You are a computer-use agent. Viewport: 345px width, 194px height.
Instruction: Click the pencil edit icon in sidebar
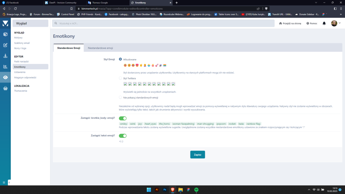pyautogui.click(x=5, y=45)
